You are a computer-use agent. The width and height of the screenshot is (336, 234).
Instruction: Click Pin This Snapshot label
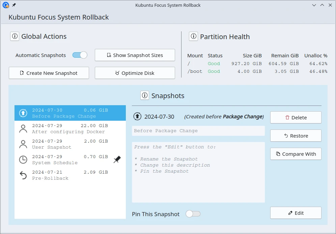[x=156, y=214]
